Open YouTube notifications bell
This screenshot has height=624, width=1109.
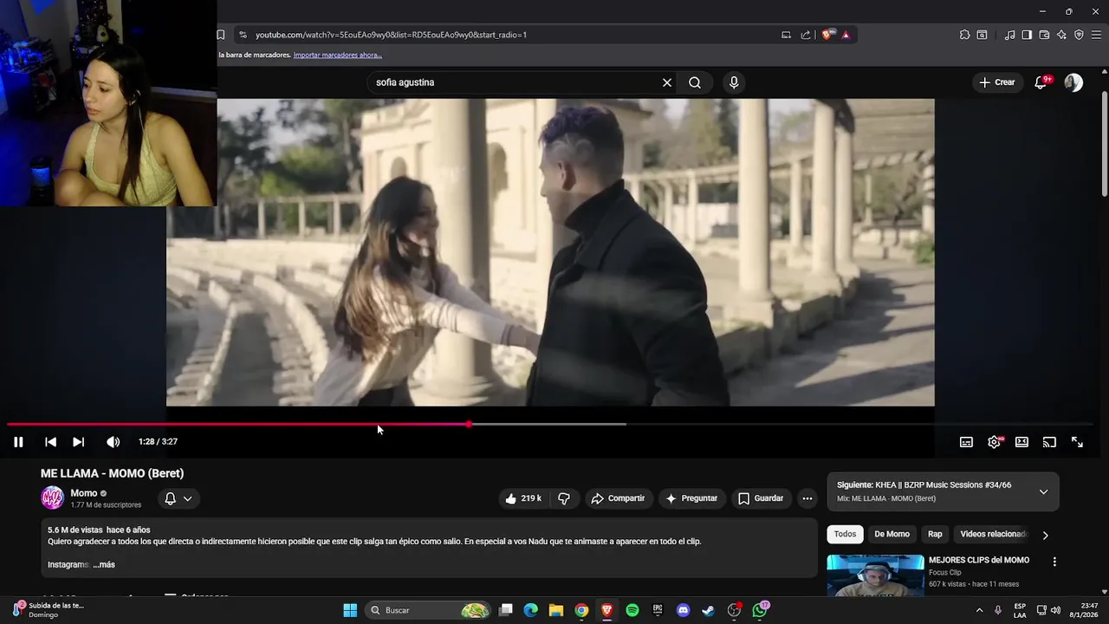point(1041,82)
